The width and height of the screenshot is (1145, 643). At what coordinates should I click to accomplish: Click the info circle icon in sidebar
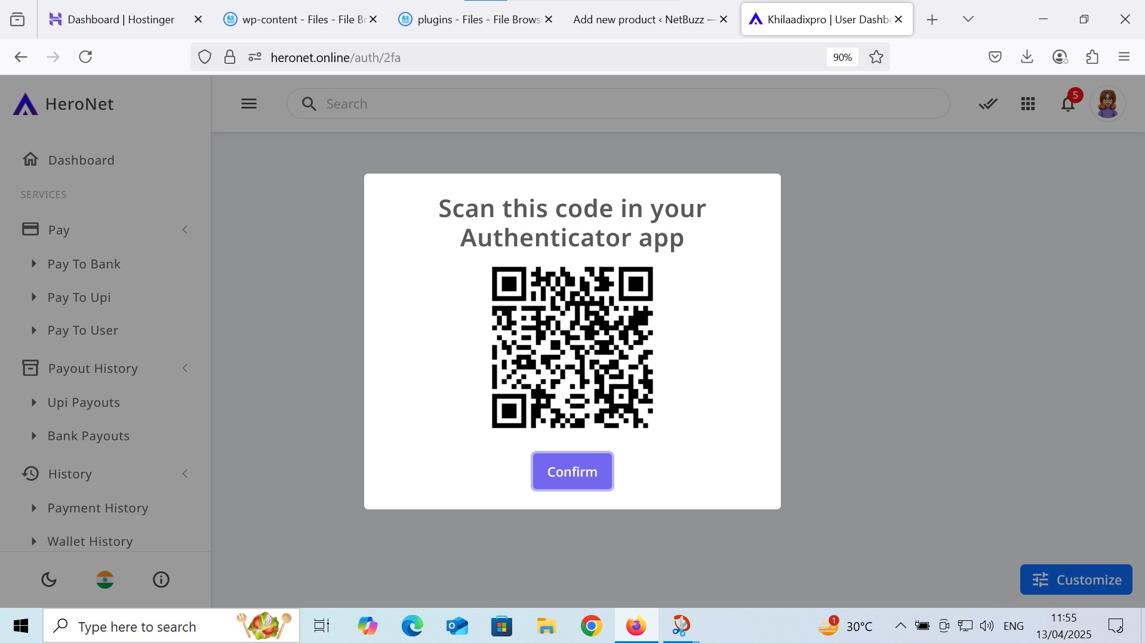tap(161, 579)
